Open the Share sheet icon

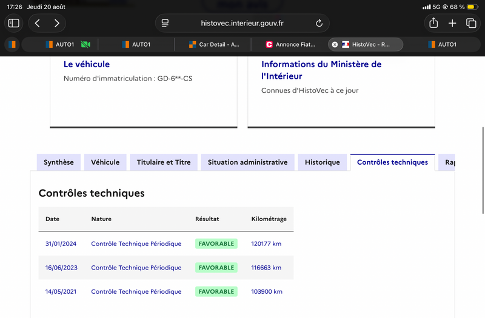[x=433, y=23]
